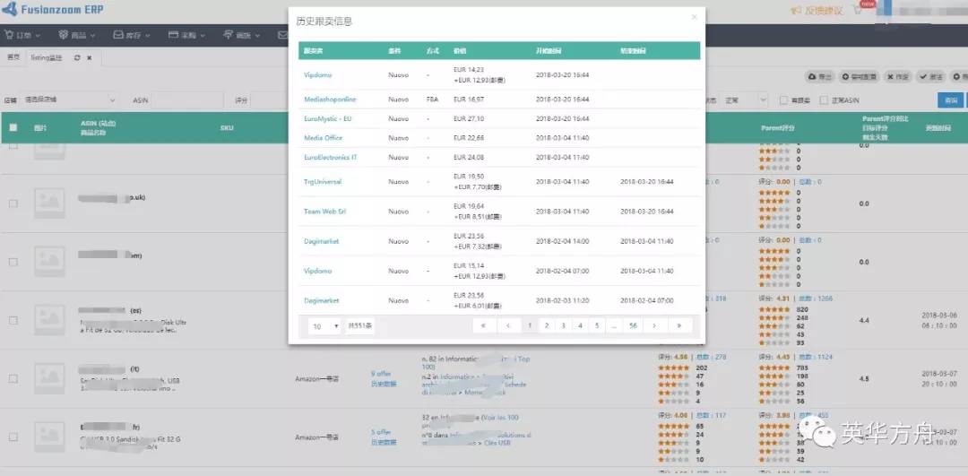Click the 激活 button with checkmark icon
Screen dimensions: 968x476
click(x=931, y=76)
